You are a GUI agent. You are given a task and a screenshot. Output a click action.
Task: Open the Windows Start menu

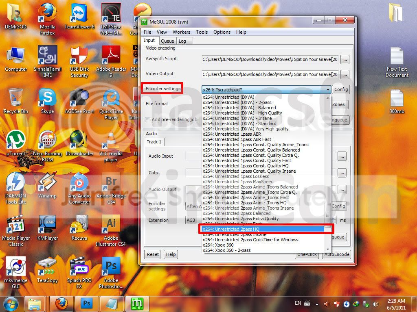tap(11, 304)
